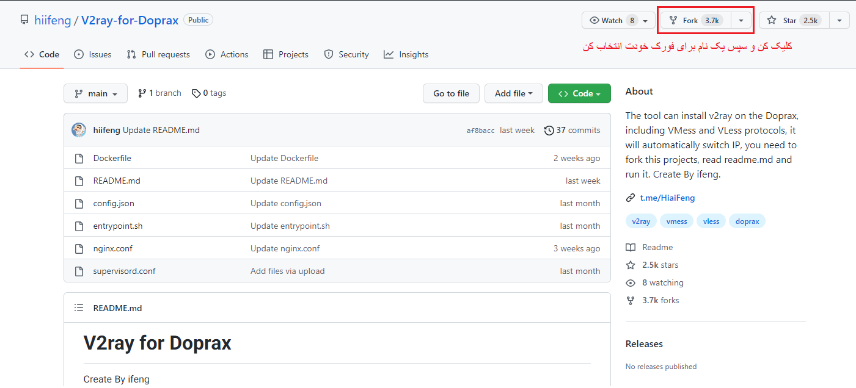Expand the green Code dropdown
The image size is (856, 388).
[x=579, y=93]
